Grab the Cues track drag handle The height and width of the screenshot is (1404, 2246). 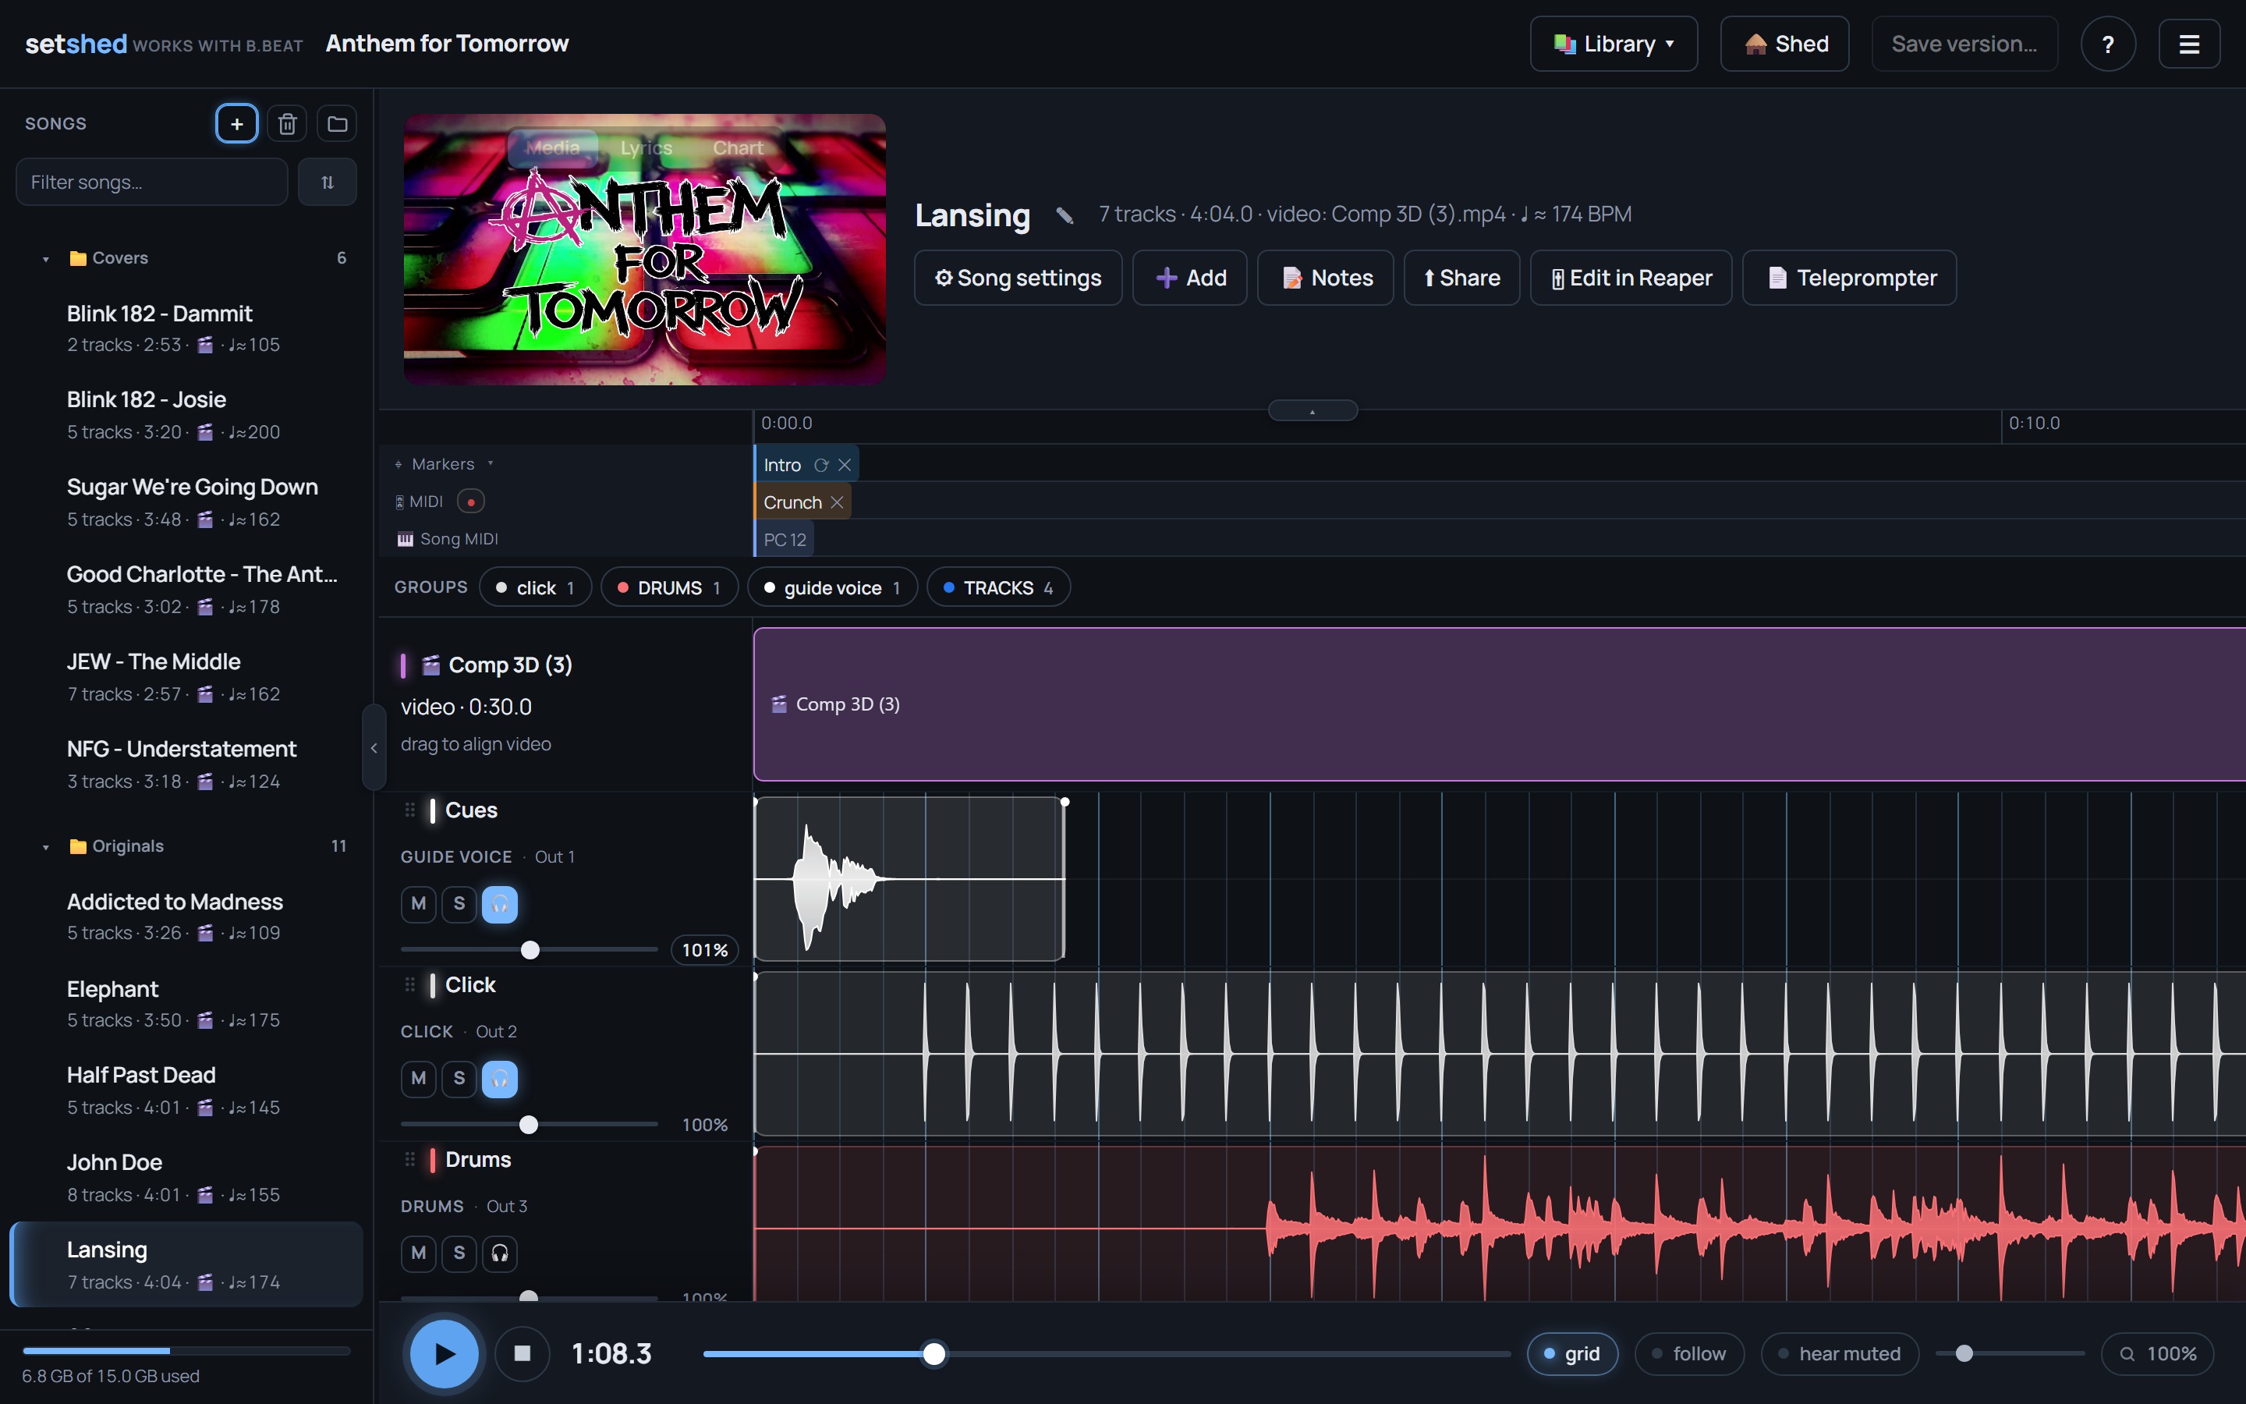409,810
